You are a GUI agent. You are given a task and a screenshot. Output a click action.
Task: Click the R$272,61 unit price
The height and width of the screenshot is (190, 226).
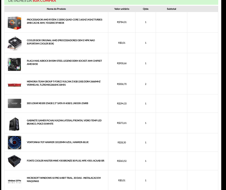click(x=122, y=123)
